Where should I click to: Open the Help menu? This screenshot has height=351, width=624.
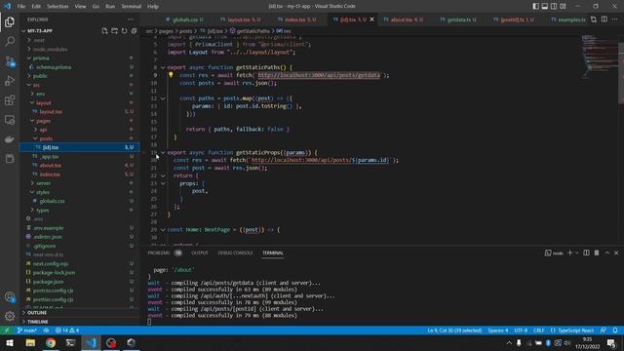click(153, 6)
